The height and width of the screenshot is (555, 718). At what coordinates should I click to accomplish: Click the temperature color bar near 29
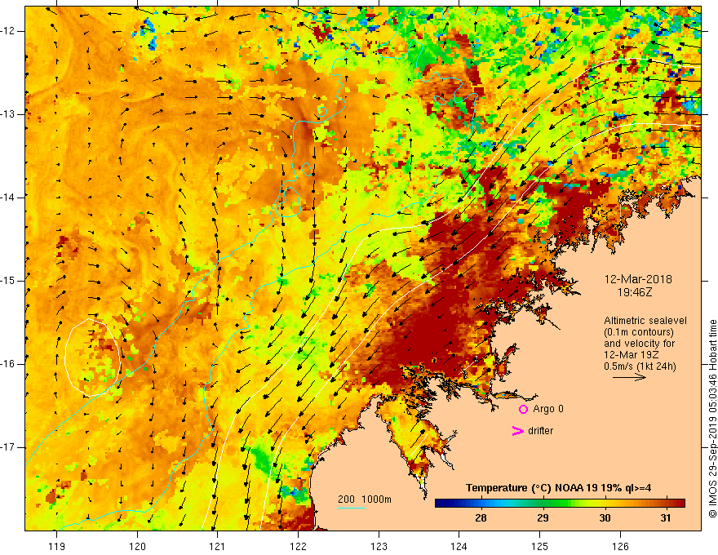(x=543, y=504)
